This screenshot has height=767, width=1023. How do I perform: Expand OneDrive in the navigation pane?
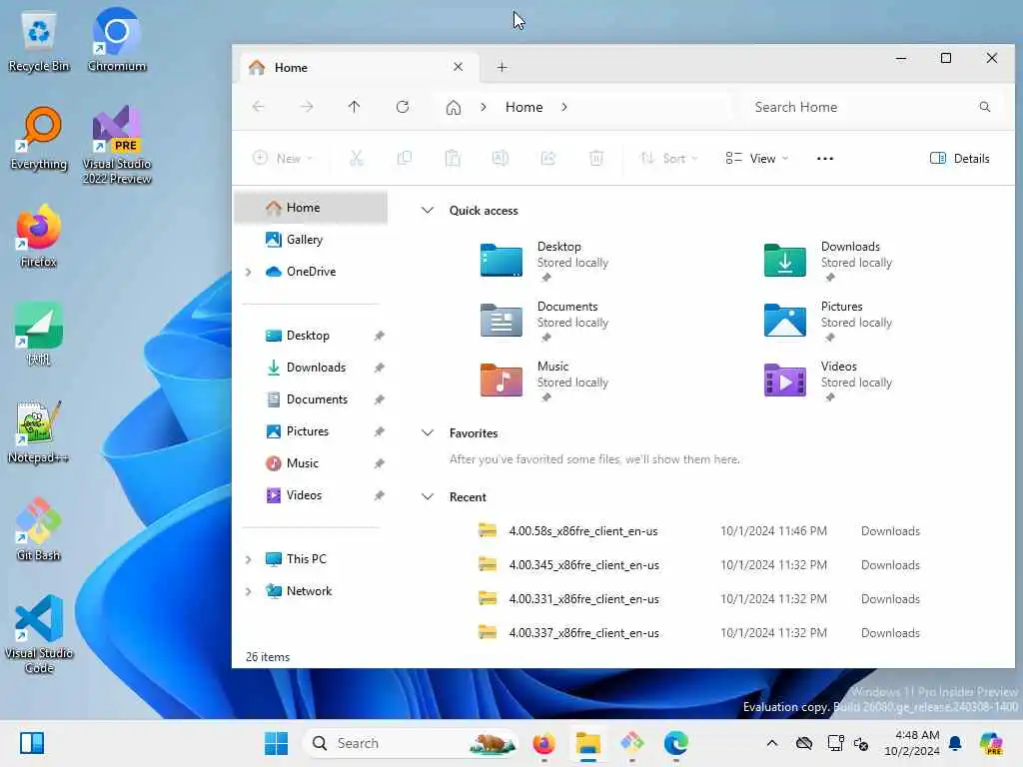(x=248, y=272)
